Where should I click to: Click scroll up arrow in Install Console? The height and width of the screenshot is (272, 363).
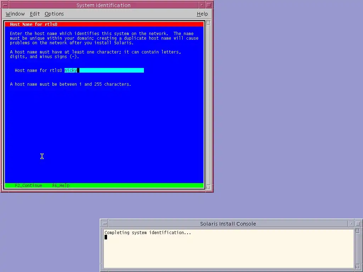[357, 231]
